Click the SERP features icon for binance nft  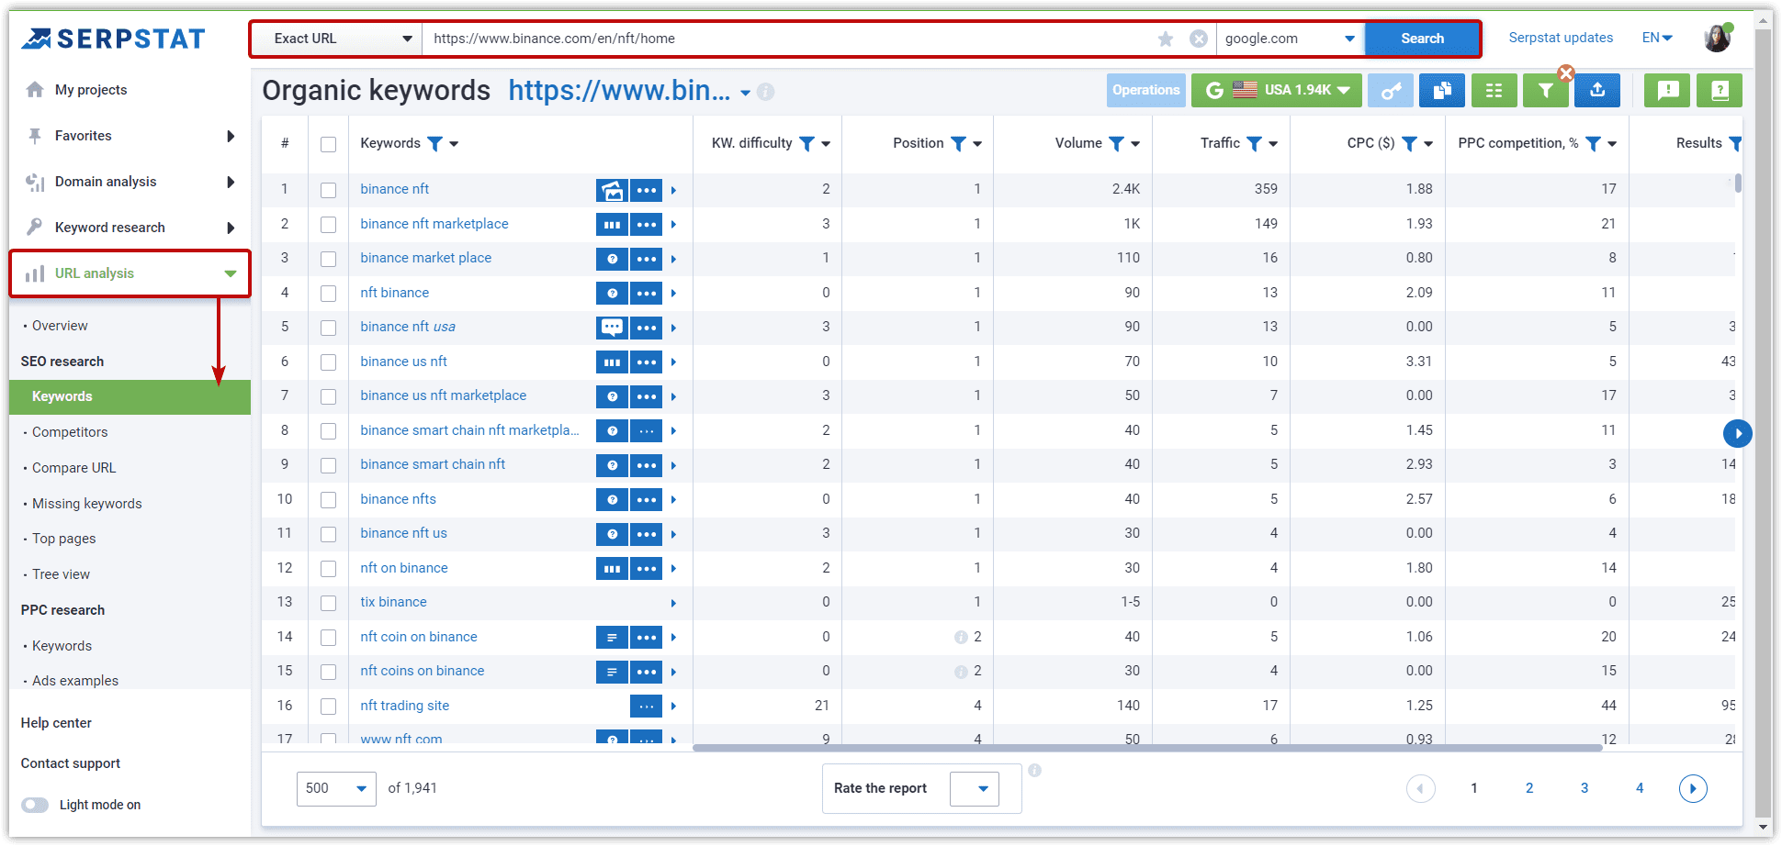click(x=612, y=190)
